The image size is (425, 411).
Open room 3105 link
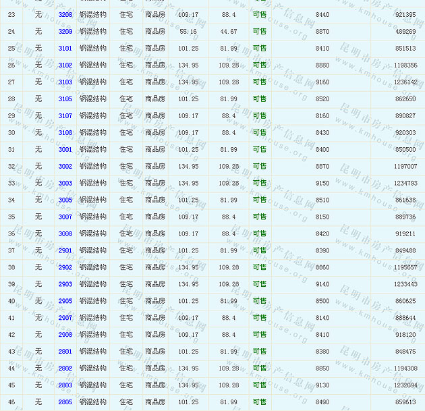(65, 99)
